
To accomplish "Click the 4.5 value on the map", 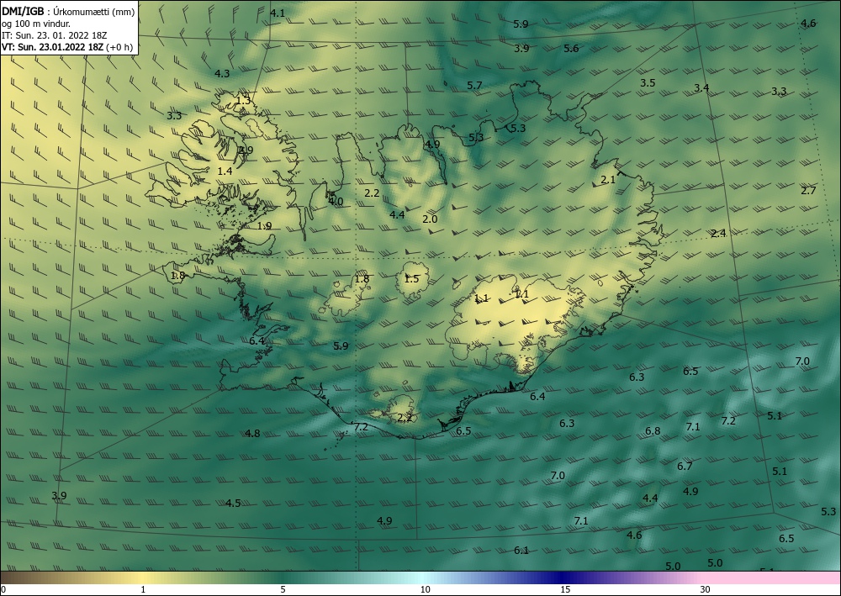I will [233, 504].
